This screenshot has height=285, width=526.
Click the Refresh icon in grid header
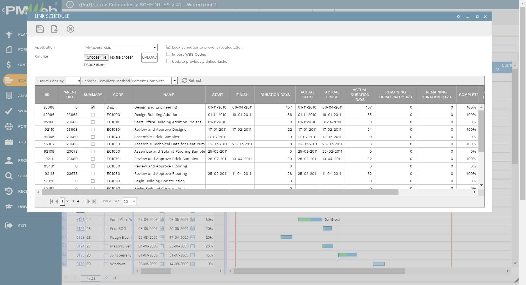(184, 80)
